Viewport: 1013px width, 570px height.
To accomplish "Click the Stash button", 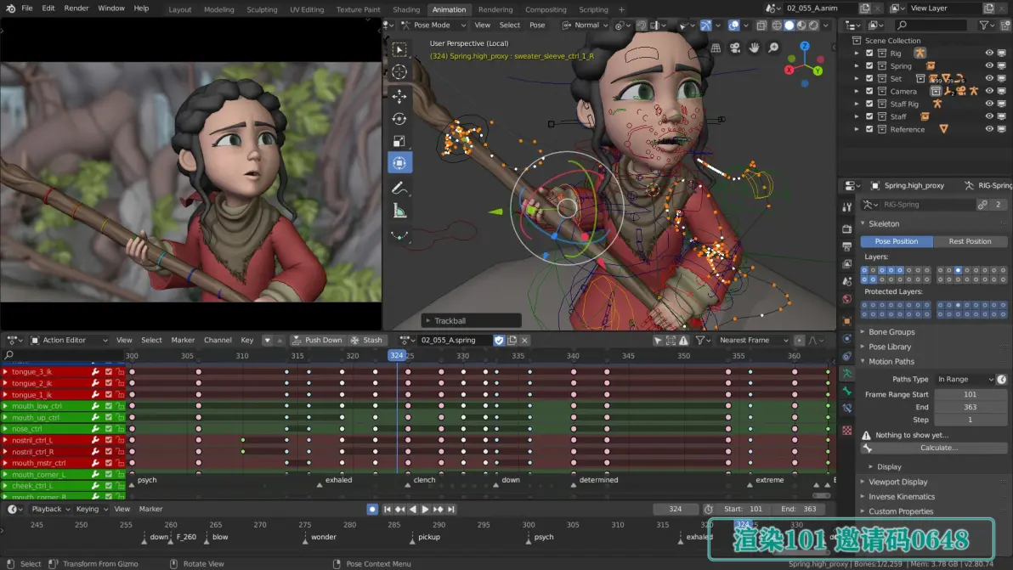I will [366, 340].
